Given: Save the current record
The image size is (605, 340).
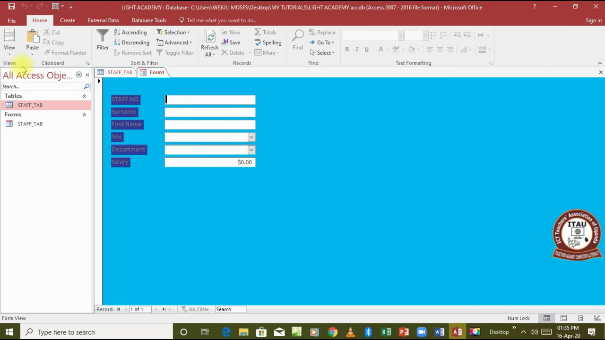Looking at the screenshot, I should tap(231, 42).
